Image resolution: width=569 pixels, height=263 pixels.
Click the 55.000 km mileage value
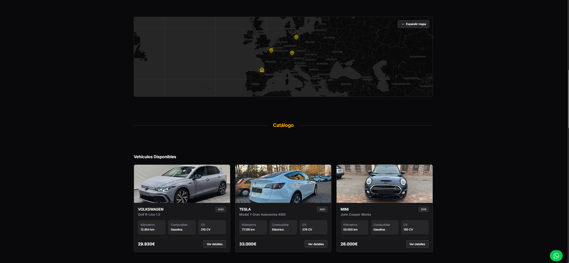[x=350, y=230]
